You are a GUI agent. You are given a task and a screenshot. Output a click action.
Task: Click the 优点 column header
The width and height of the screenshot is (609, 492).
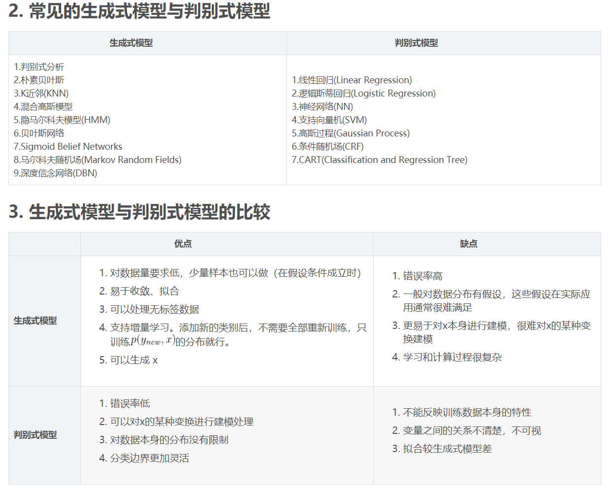[183, 243]
